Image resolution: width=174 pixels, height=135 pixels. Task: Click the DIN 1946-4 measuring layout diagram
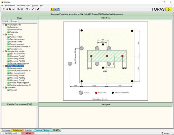pyautogui.click(x=106, y=61)
